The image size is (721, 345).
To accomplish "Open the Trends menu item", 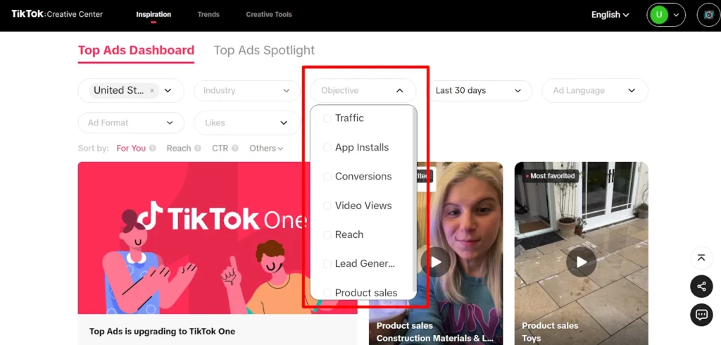I will (208, 15).
